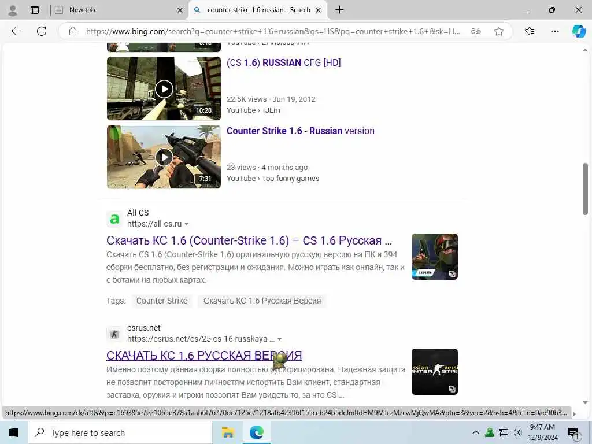This screenshot has width=592, height=444.
Task: Open Edge settings and more menu
Action: point(554,31)
